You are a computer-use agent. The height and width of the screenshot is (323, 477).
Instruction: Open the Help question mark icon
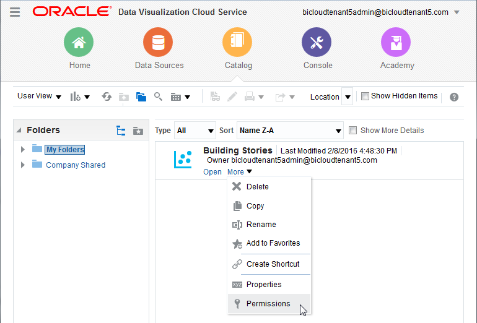coord(454,97)
